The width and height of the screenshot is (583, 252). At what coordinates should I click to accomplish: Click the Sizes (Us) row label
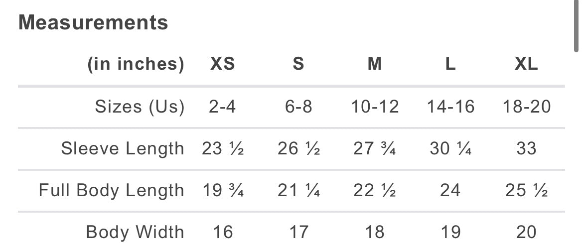140,107
